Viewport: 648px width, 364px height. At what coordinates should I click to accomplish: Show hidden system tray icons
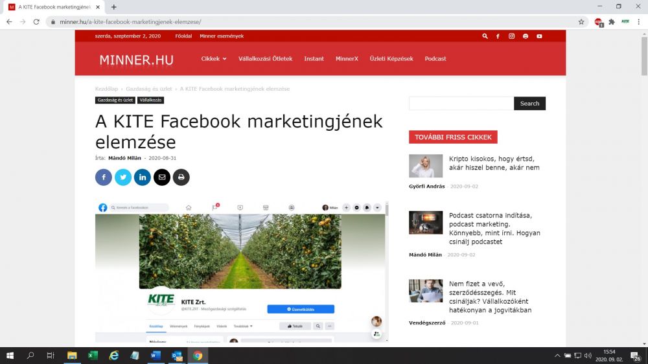coord(557,356)
